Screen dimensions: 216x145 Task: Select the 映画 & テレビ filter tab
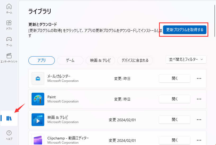click(x=100, y=60)
